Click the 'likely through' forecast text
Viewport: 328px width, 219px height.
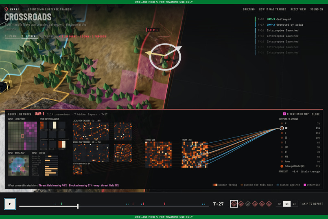pyautogui.click(x=310, y=171)
